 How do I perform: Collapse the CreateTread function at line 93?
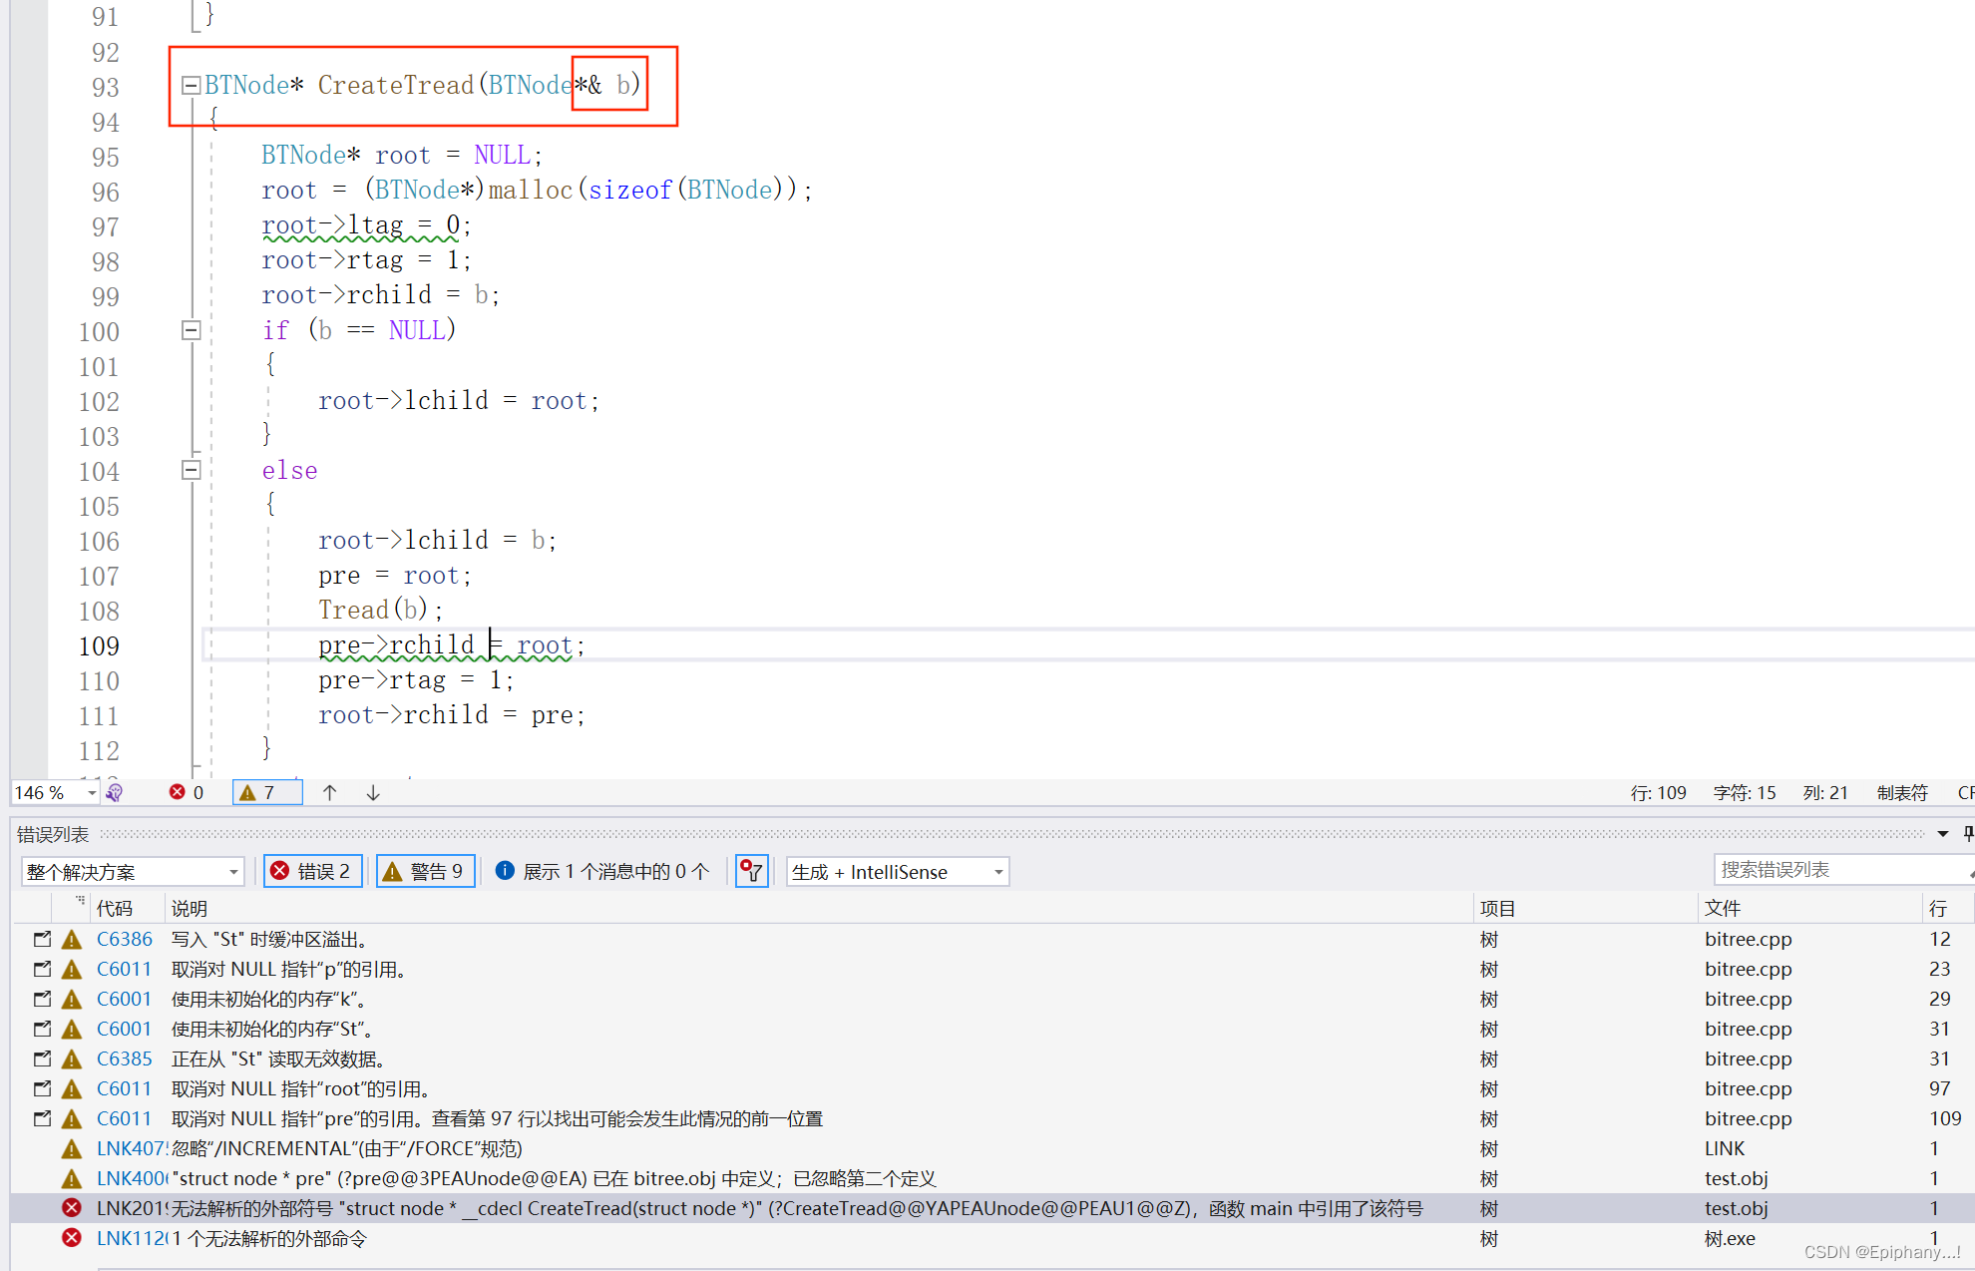tap(192, 86)
